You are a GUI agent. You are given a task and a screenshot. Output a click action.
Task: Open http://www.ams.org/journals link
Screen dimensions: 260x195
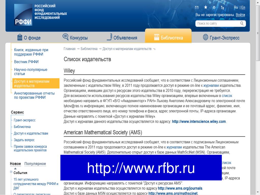180,188
